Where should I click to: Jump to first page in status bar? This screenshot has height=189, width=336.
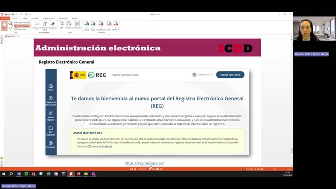point(131,169)
